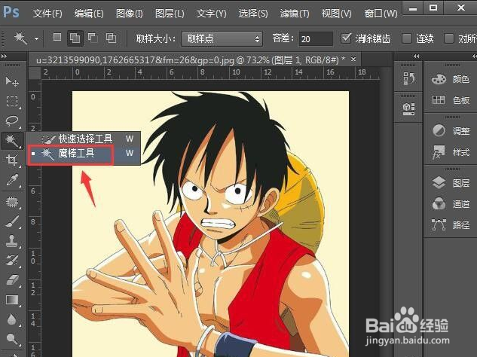This screenshot has width=477, height=357.
Task: Open the 通道 channels panel
Action: 451,204
